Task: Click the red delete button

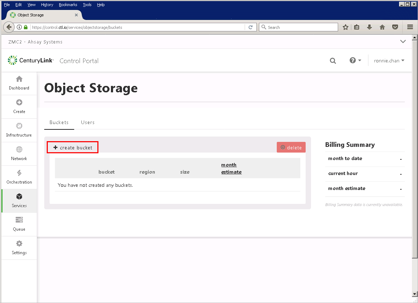Action: pyautogui.click(x=291, y=147)
